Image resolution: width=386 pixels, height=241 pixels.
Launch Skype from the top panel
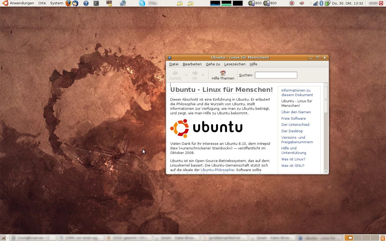click(142, 3)
